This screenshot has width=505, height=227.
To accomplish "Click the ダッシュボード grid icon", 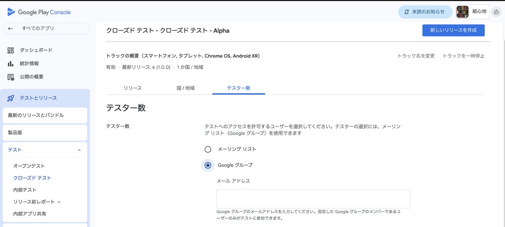I will click(x=11, y=50).
